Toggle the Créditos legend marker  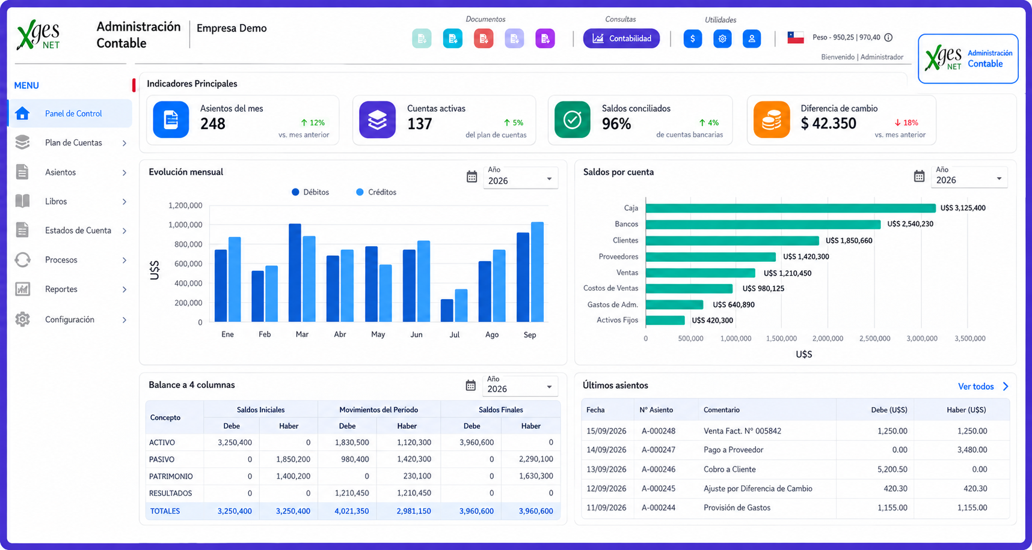(360, 192)
